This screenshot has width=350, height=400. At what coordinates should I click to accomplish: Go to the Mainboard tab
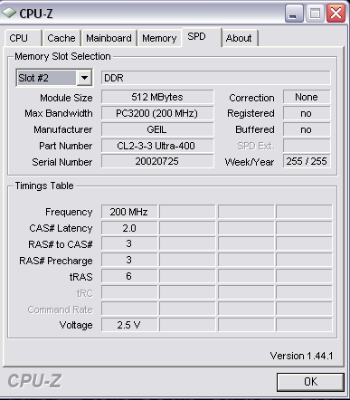[x=109, y=38]
